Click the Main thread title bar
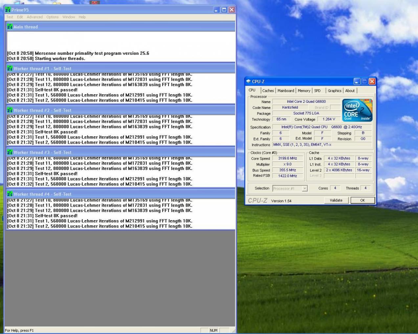Image resolution: width=418 pixels, height=334 pixels. (121, 27)
